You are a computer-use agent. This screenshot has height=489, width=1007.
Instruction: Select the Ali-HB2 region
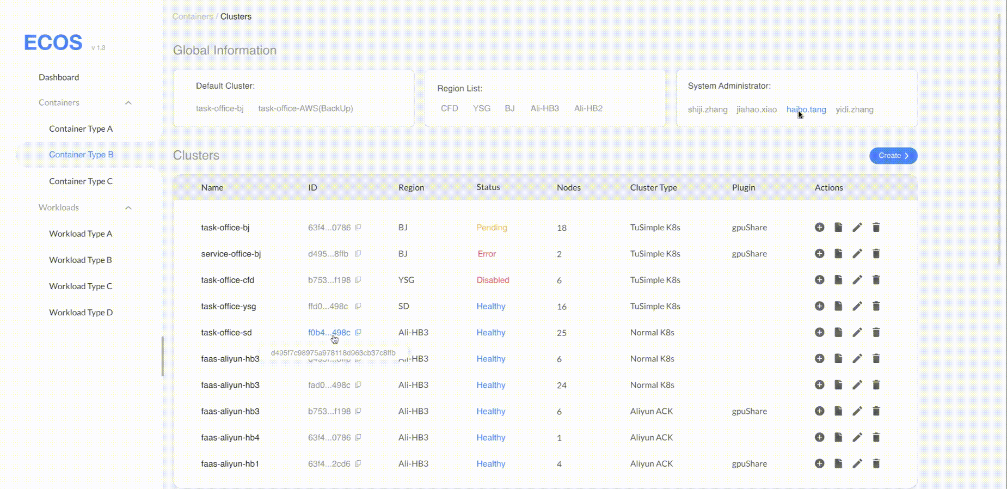(588, 108)
